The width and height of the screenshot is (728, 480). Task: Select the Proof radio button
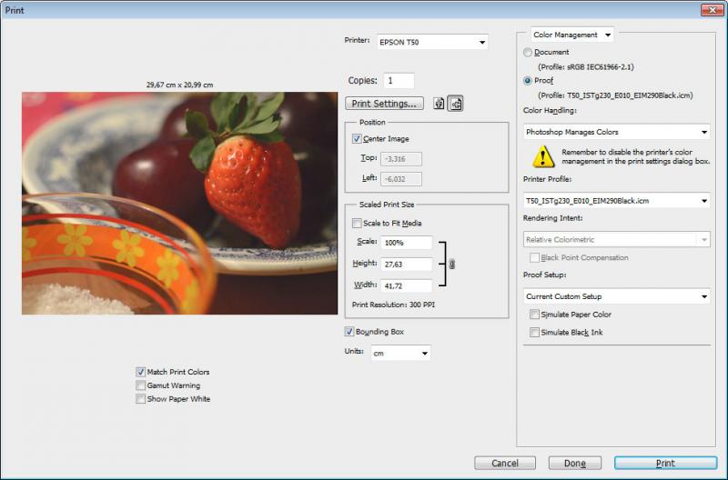click(x=528, y=81)
